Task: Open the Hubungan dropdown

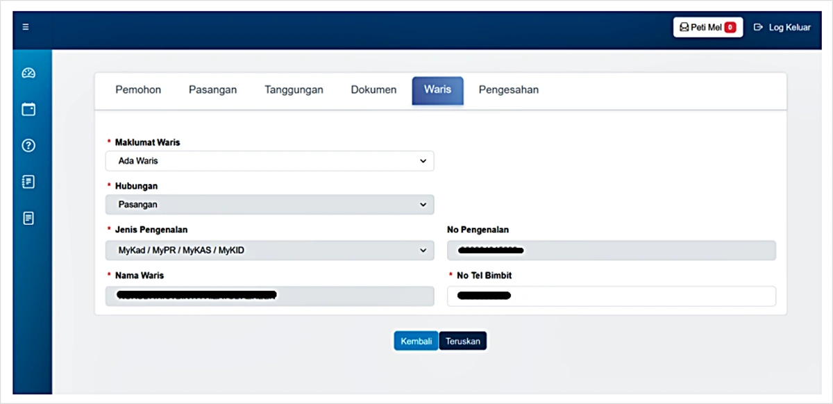Action: pyautogui.click(x=269, y=205)
